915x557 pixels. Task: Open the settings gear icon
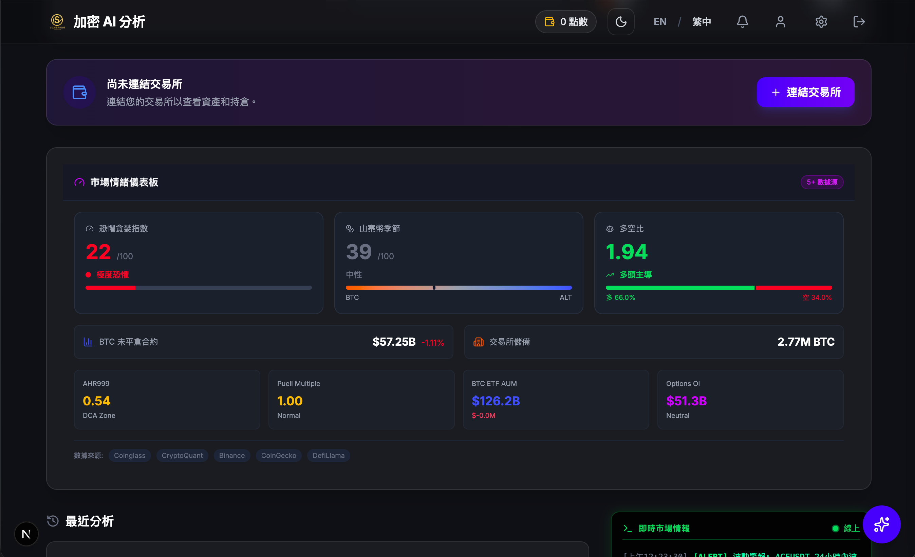(x=821, y=21)
